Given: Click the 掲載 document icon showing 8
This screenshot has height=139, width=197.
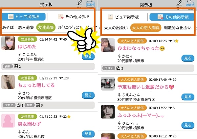Looking at the screenshot, I should (38, 105).
